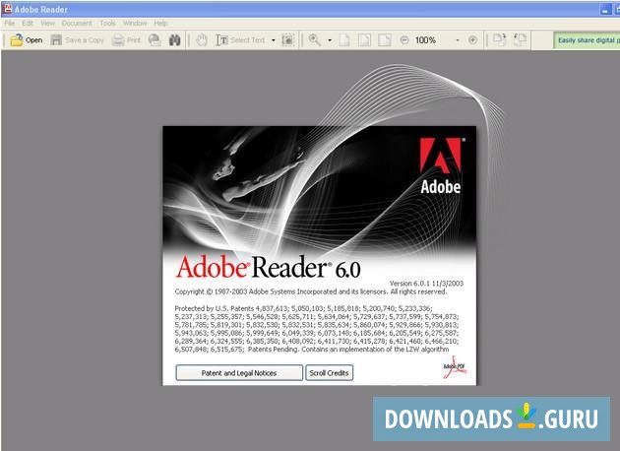This screenshot has height=451, width=620.
Task: Open the zoom percentage dropdown arrow
Action: tap(458, 40)
